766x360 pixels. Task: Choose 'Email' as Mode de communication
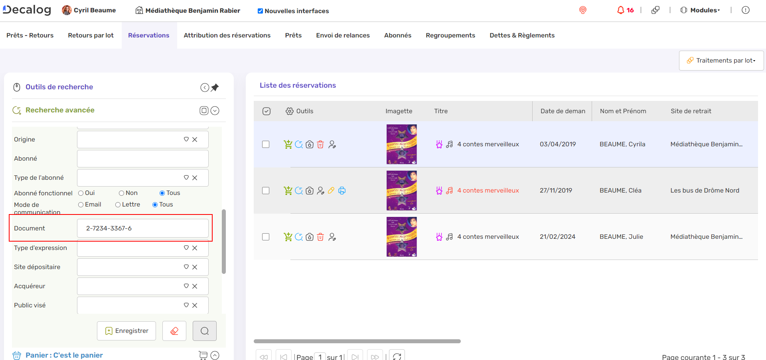pyautogui.click(x=81, y=205)
